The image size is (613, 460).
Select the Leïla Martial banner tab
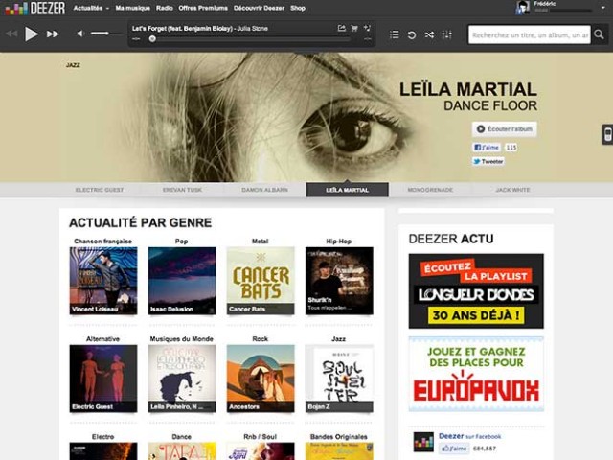coord(347,190)
